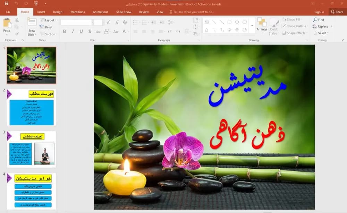Toggle Italic formatting
This screenshot has height=213, width=347.
pos(73,32)
